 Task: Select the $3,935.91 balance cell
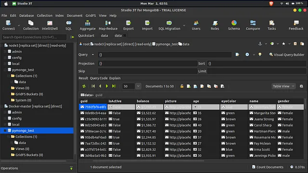(150, 156)
